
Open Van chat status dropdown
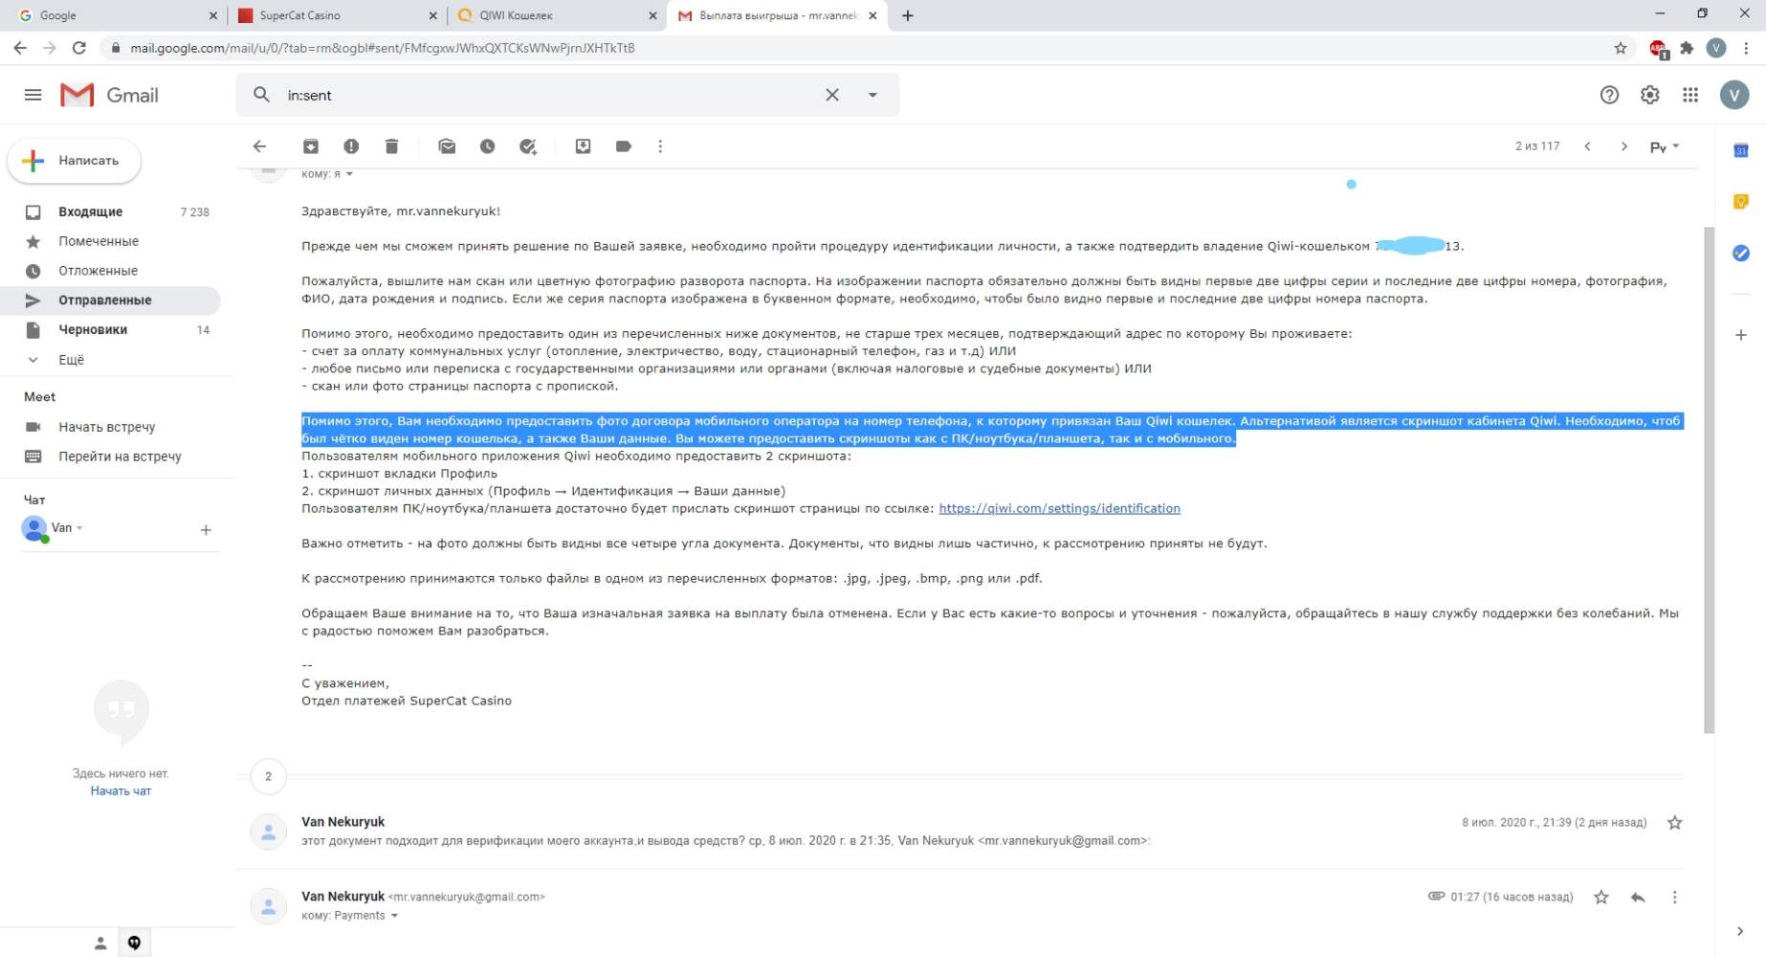pyautogui.click(x=79, y=528)
